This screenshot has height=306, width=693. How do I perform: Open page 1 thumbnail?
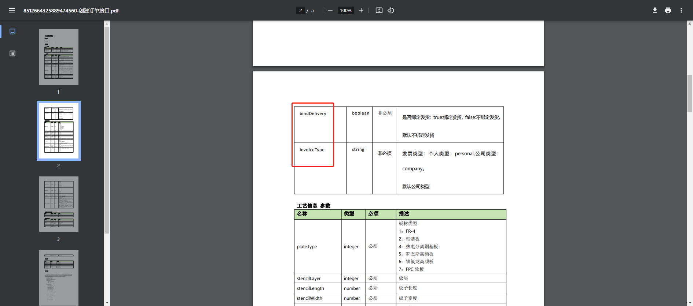[x=59, y=57]
